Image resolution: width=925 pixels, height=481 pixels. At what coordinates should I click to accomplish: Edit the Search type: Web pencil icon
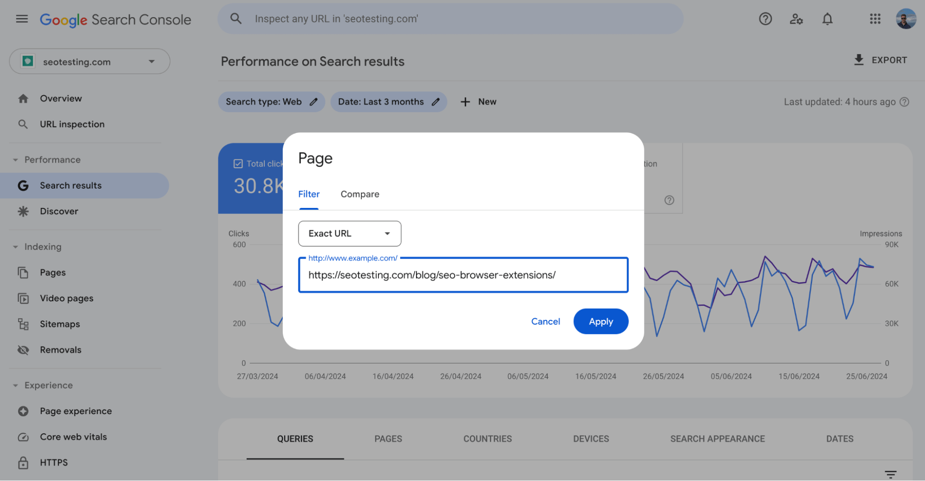[314, 102]
